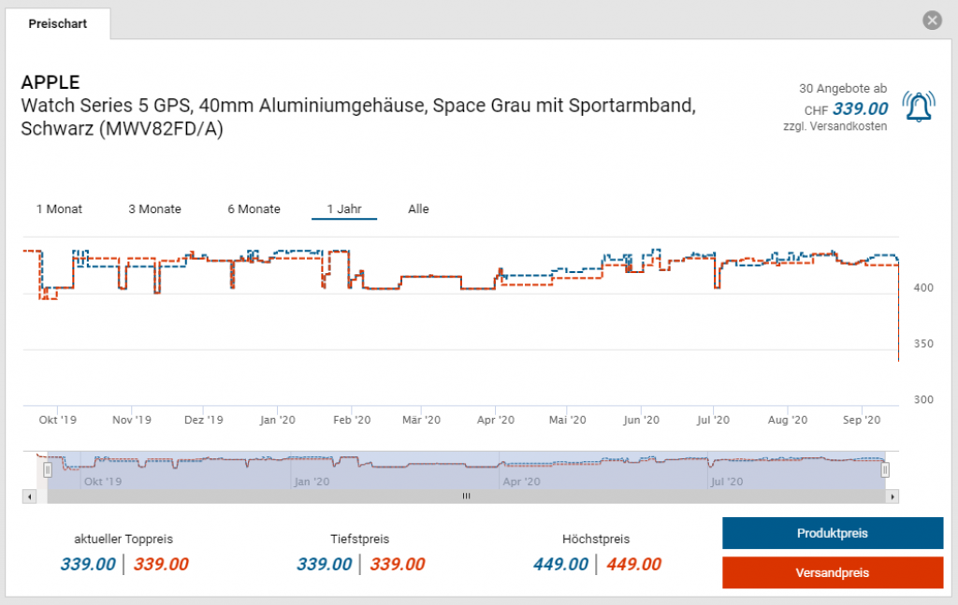958x605 pixels.
Task: Show the Alle time range
Action: coord(418,209)
